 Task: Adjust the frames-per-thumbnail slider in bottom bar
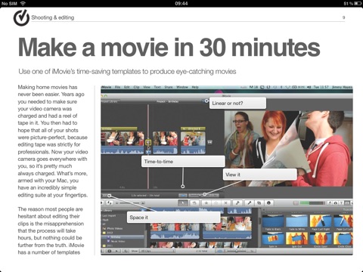(236, 251)
